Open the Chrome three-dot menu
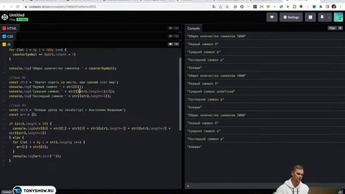 341,7
